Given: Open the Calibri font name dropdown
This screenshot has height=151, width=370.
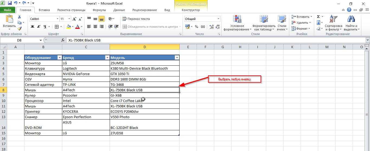Looking at the screenshot, I should [x=58, y=19].
